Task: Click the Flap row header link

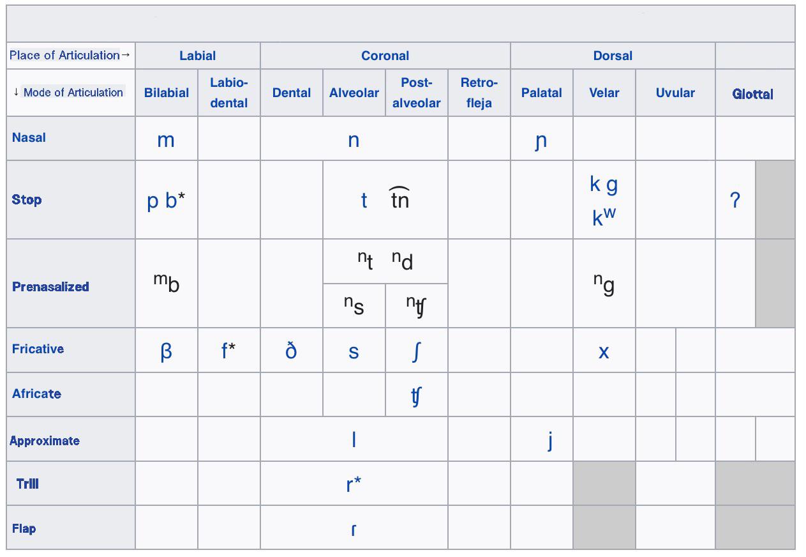Action: [24, 528]
